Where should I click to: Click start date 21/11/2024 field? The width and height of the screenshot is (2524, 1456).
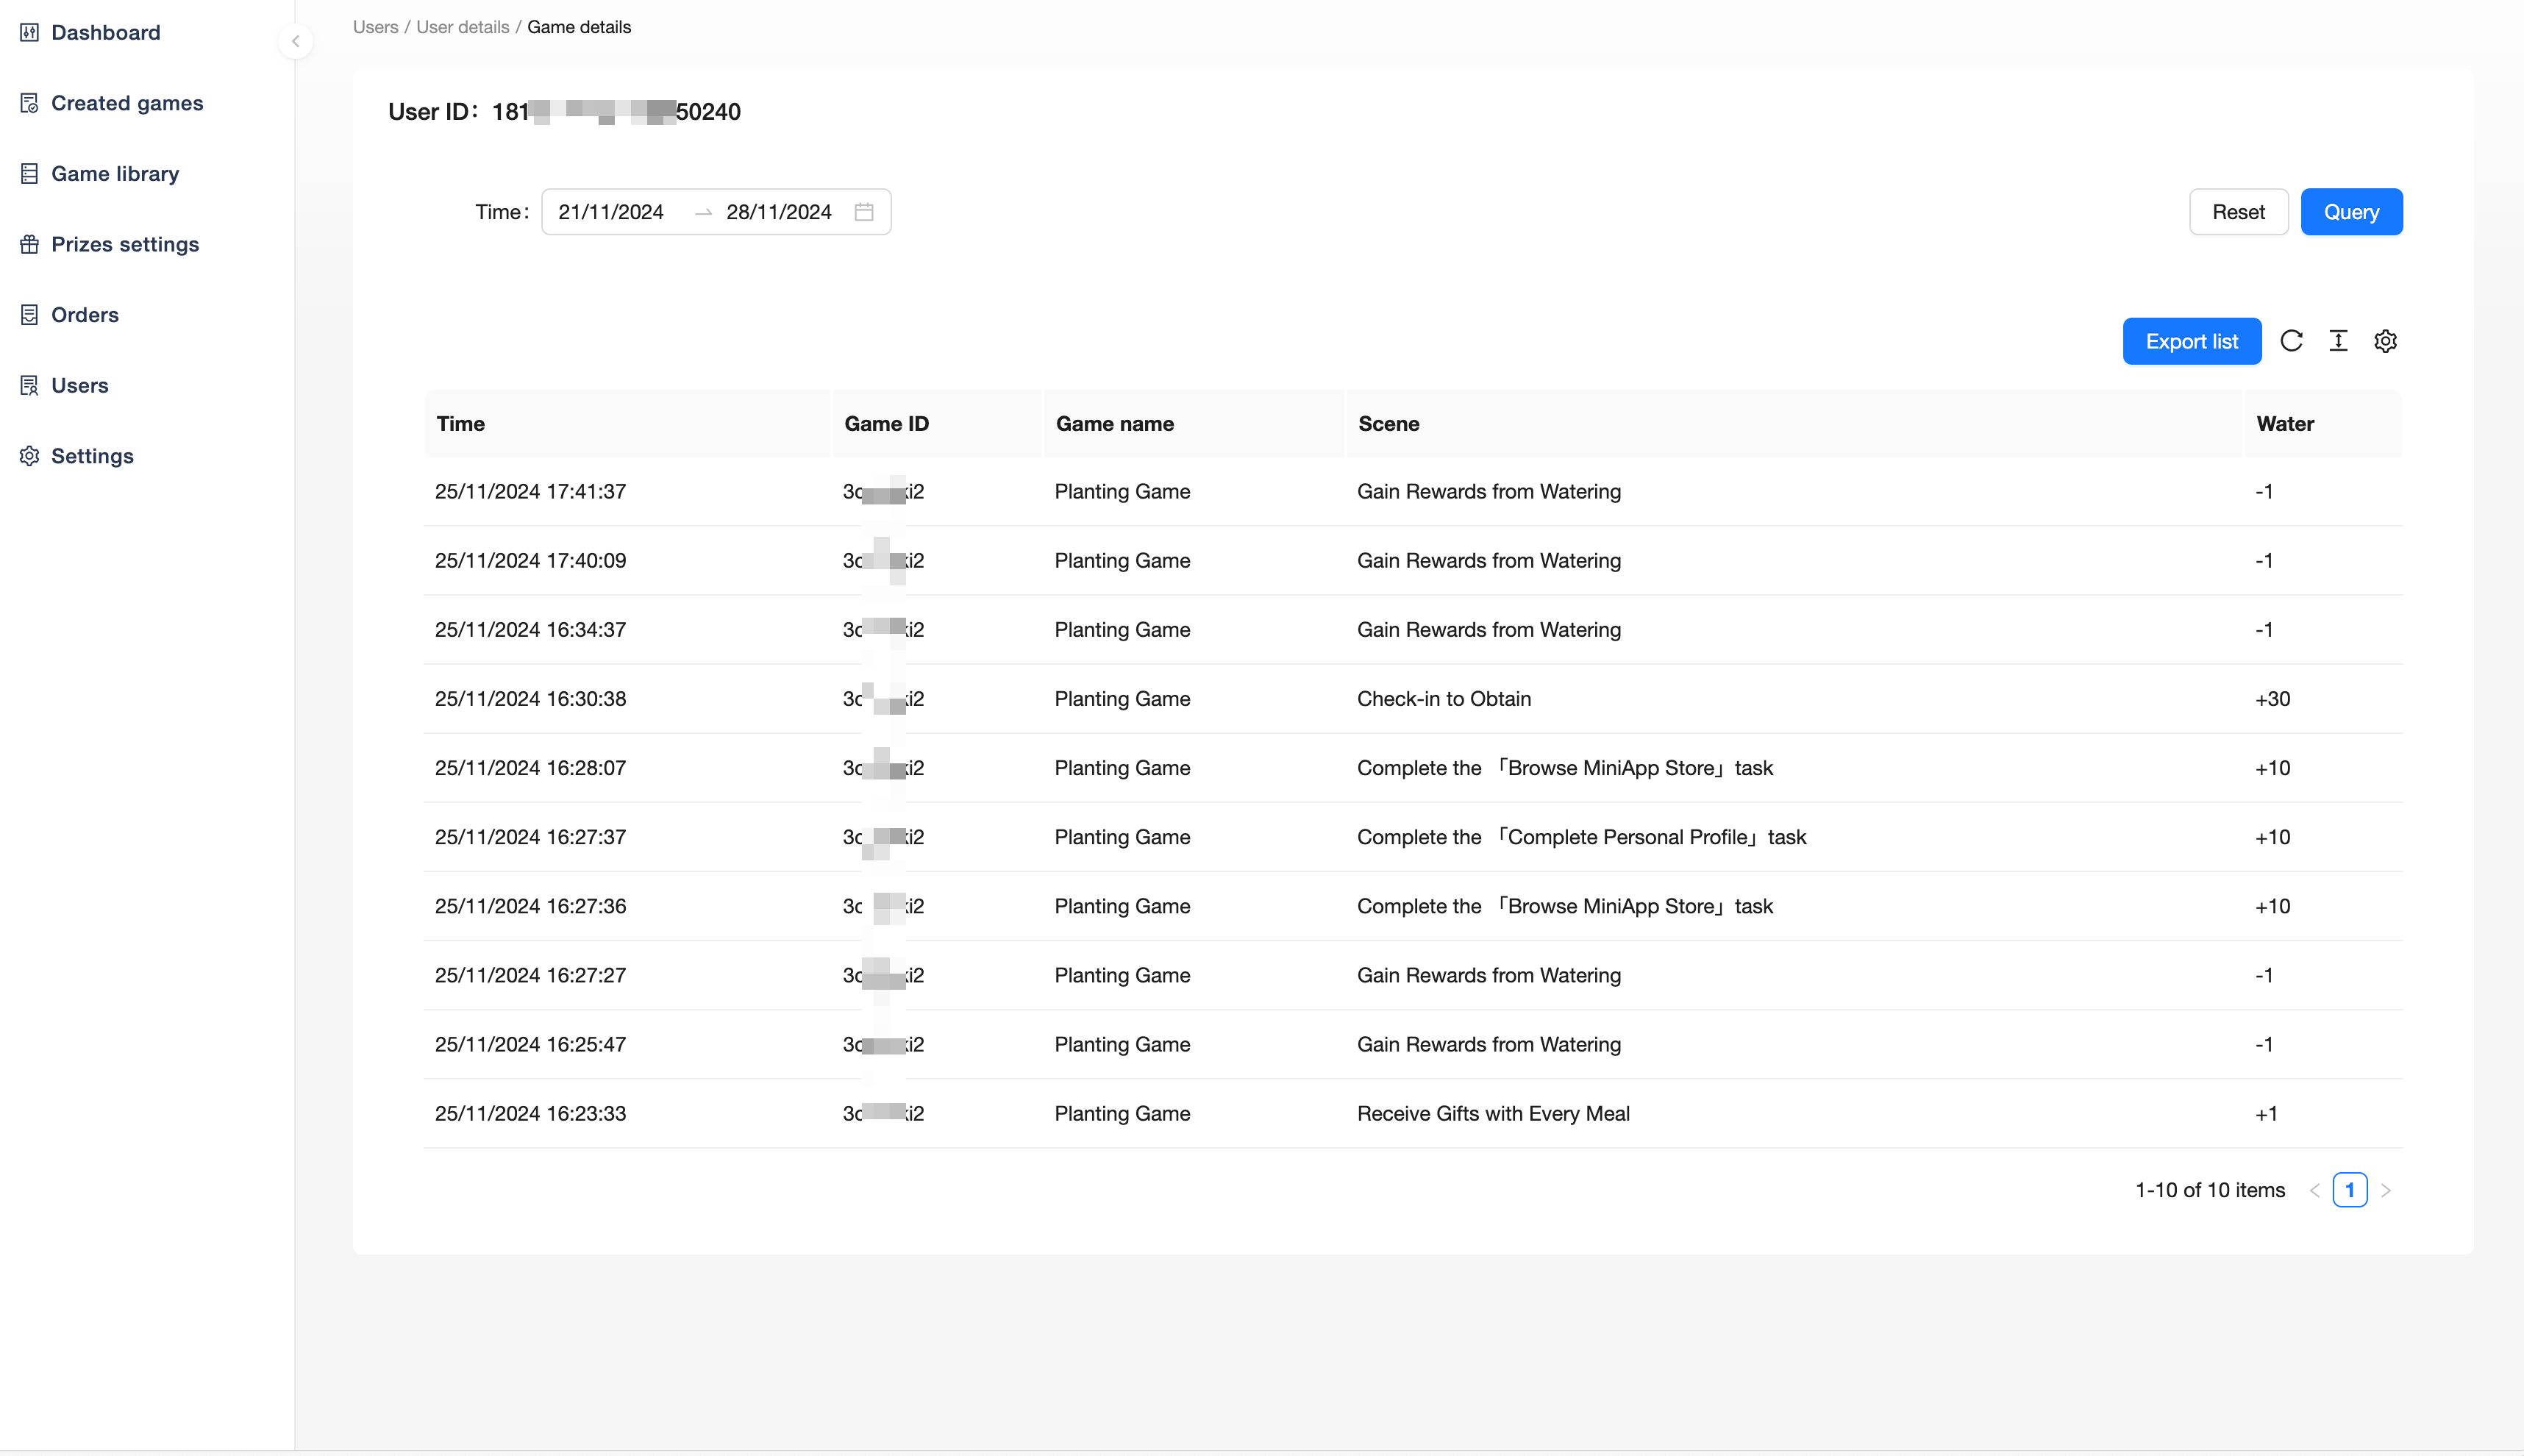coord(611,212)
